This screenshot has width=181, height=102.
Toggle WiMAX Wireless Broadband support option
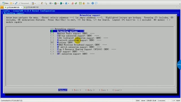point(52,45)
